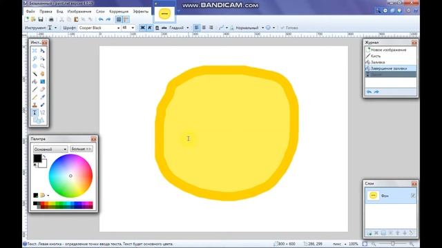442x248 pixels.
Task: Toggle the rulers display
Action: click(126, 19)
